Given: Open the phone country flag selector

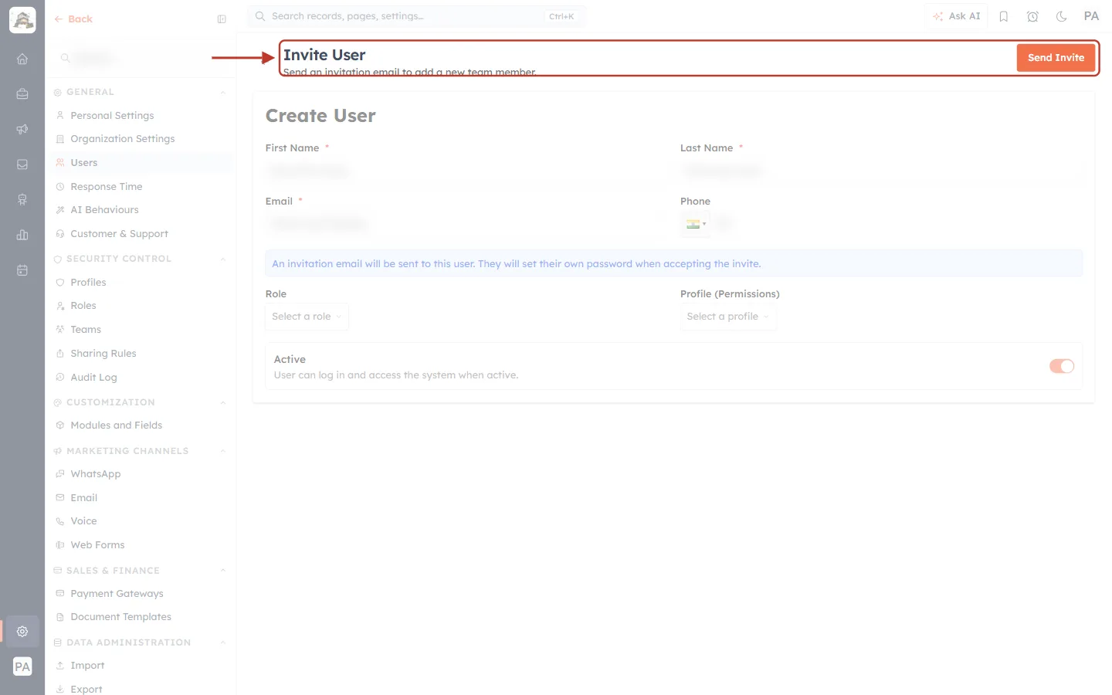Looking at the screenshot, I should [x=696, y=224].
